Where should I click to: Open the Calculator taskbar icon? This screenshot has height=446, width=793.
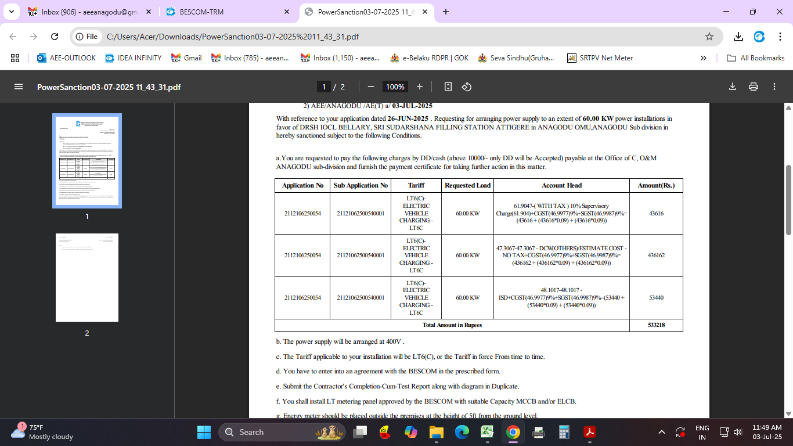click(x=564, y=432)
